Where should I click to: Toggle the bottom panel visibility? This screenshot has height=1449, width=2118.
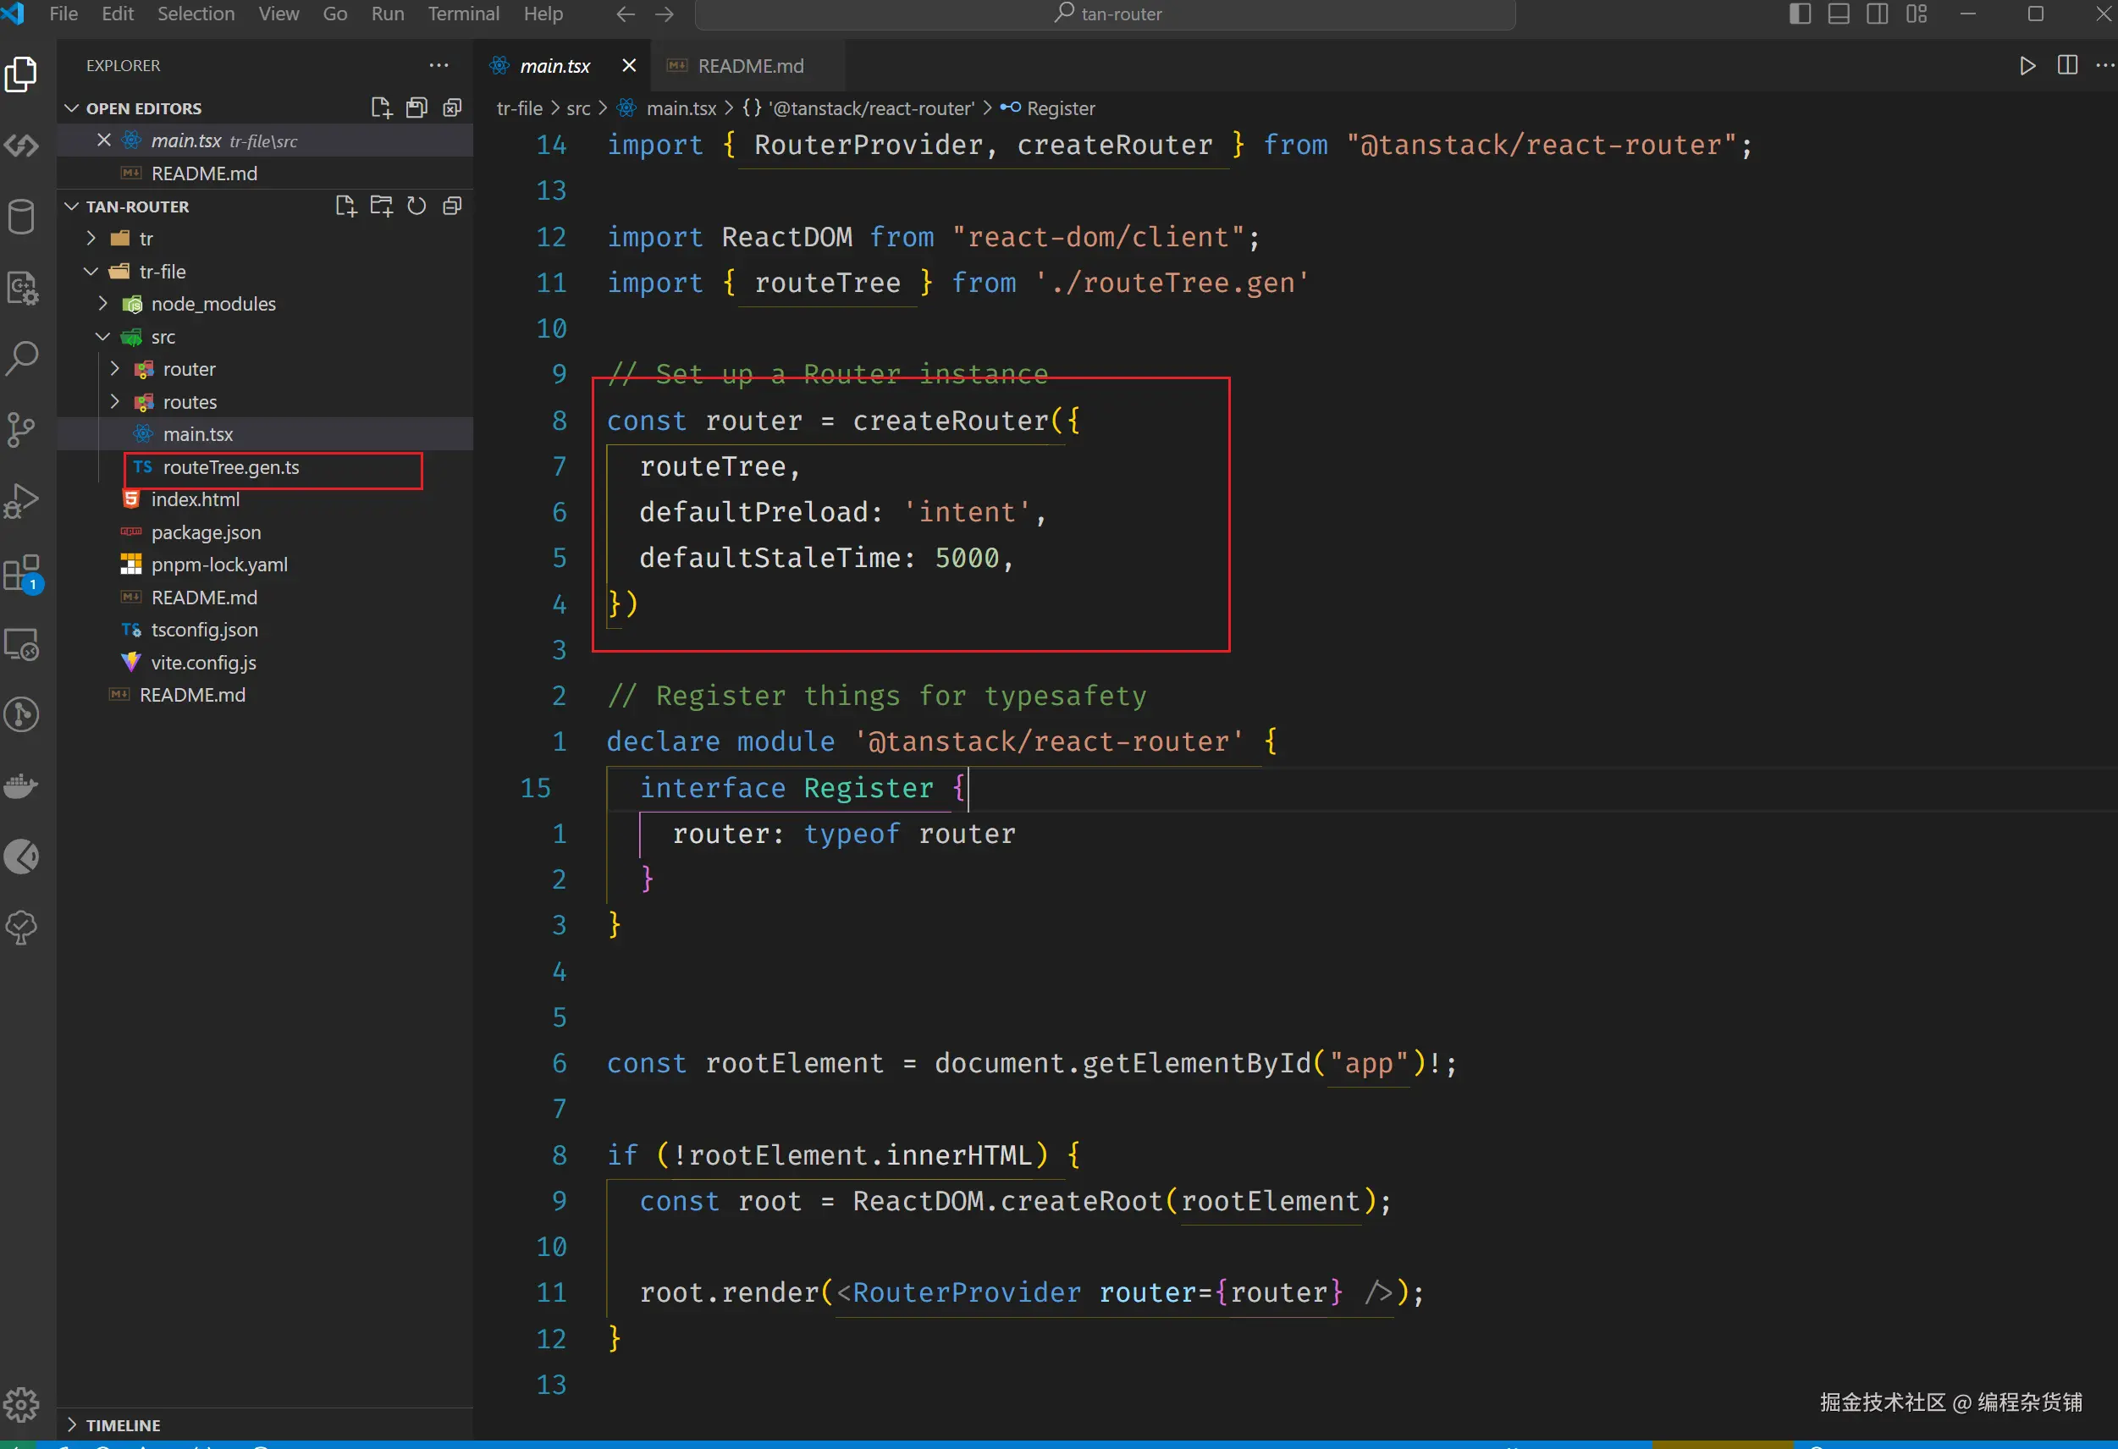tap(1838, 14)
